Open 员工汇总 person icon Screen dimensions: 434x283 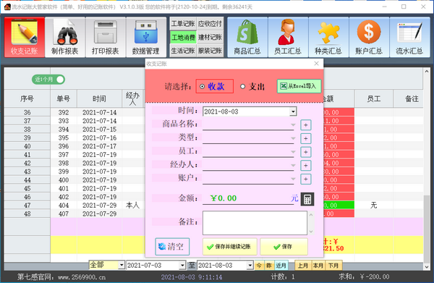click(x=288, y=37)
